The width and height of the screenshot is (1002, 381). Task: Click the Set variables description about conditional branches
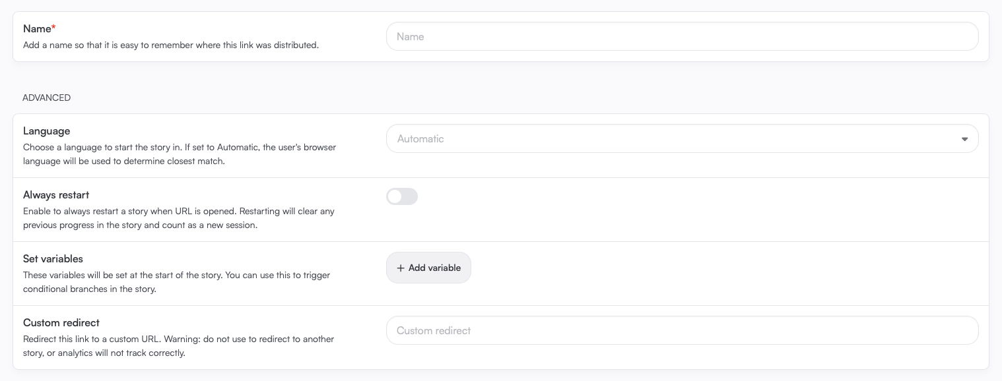[176, 282]
